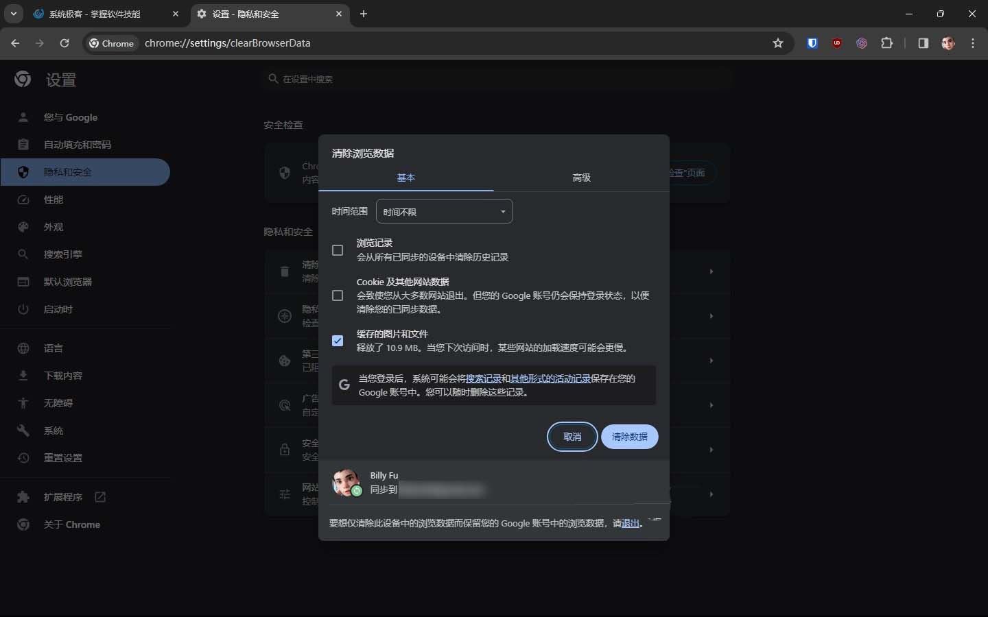Close the 系统极客 tab
988x617 pixels.
click(x=176, y=14)
